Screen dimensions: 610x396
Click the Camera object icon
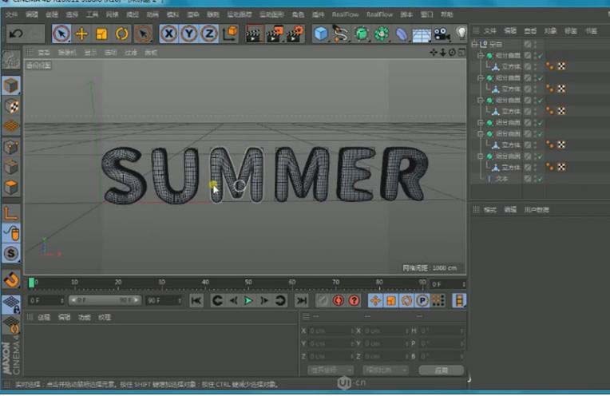point(442,34)
